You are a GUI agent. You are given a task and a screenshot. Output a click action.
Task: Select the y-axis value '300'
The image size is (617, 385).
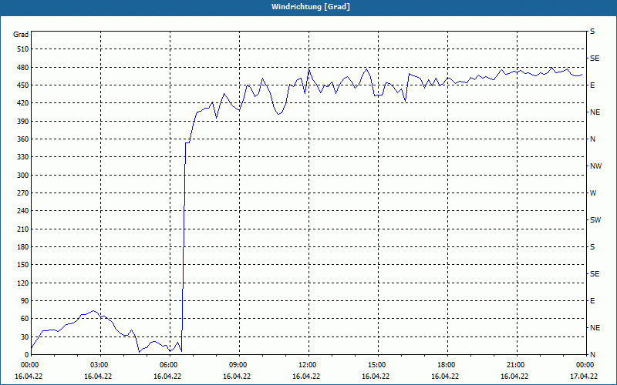(x=23, y=176)
